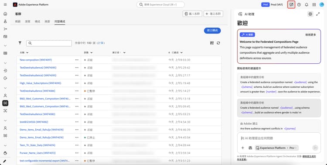This screenshot has width=327, height=165.
Task: Click the 匯入客群 button
Action: (192, 14)
